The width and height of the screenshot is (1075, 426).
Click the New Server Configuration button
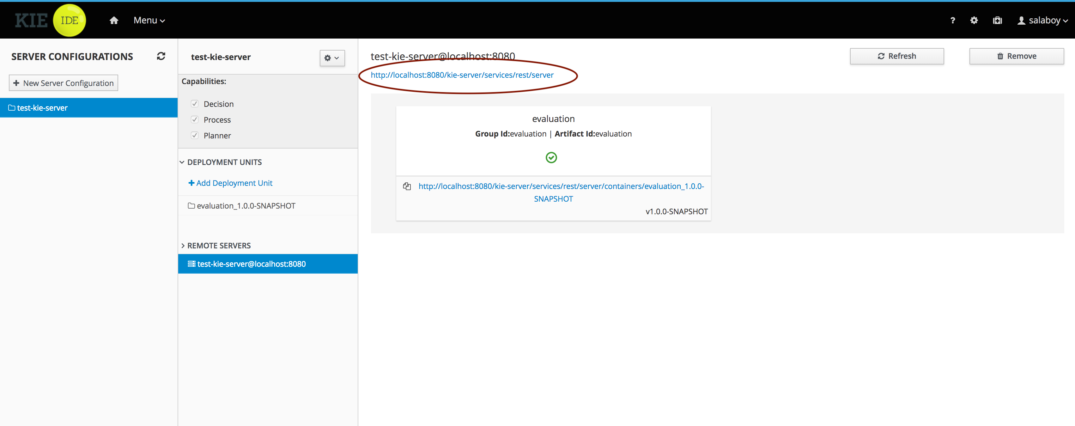pyautogui.click(x=64, y=83)
